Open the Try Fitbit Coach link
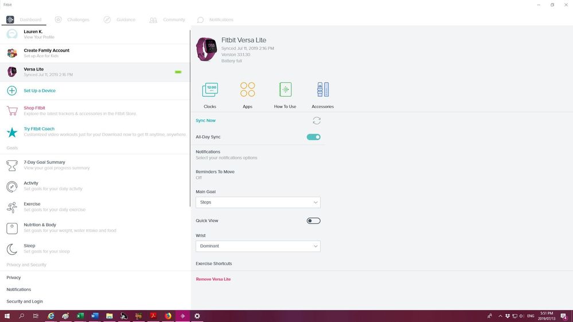The image size is (573, 322). pos(39,129)
